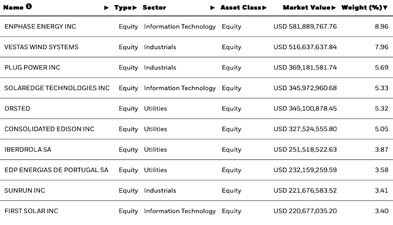Click SOLAREDGE TECHNOLOGIES INC holding

(x=57, y=88)
